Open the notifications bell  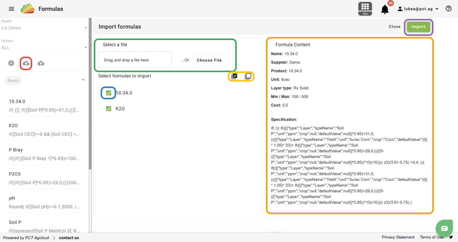point(385,9)
